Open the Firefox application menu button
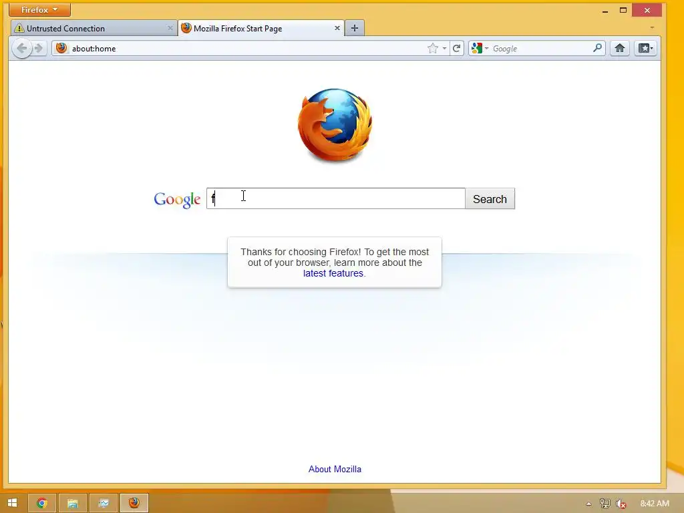This screenshot has width=684, height=513. tap(39, 9)
